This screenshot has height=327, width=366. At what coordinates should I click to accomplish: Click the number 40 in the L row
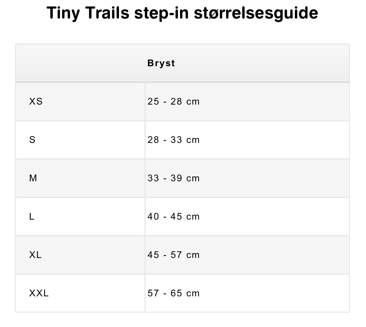[153, 216]
